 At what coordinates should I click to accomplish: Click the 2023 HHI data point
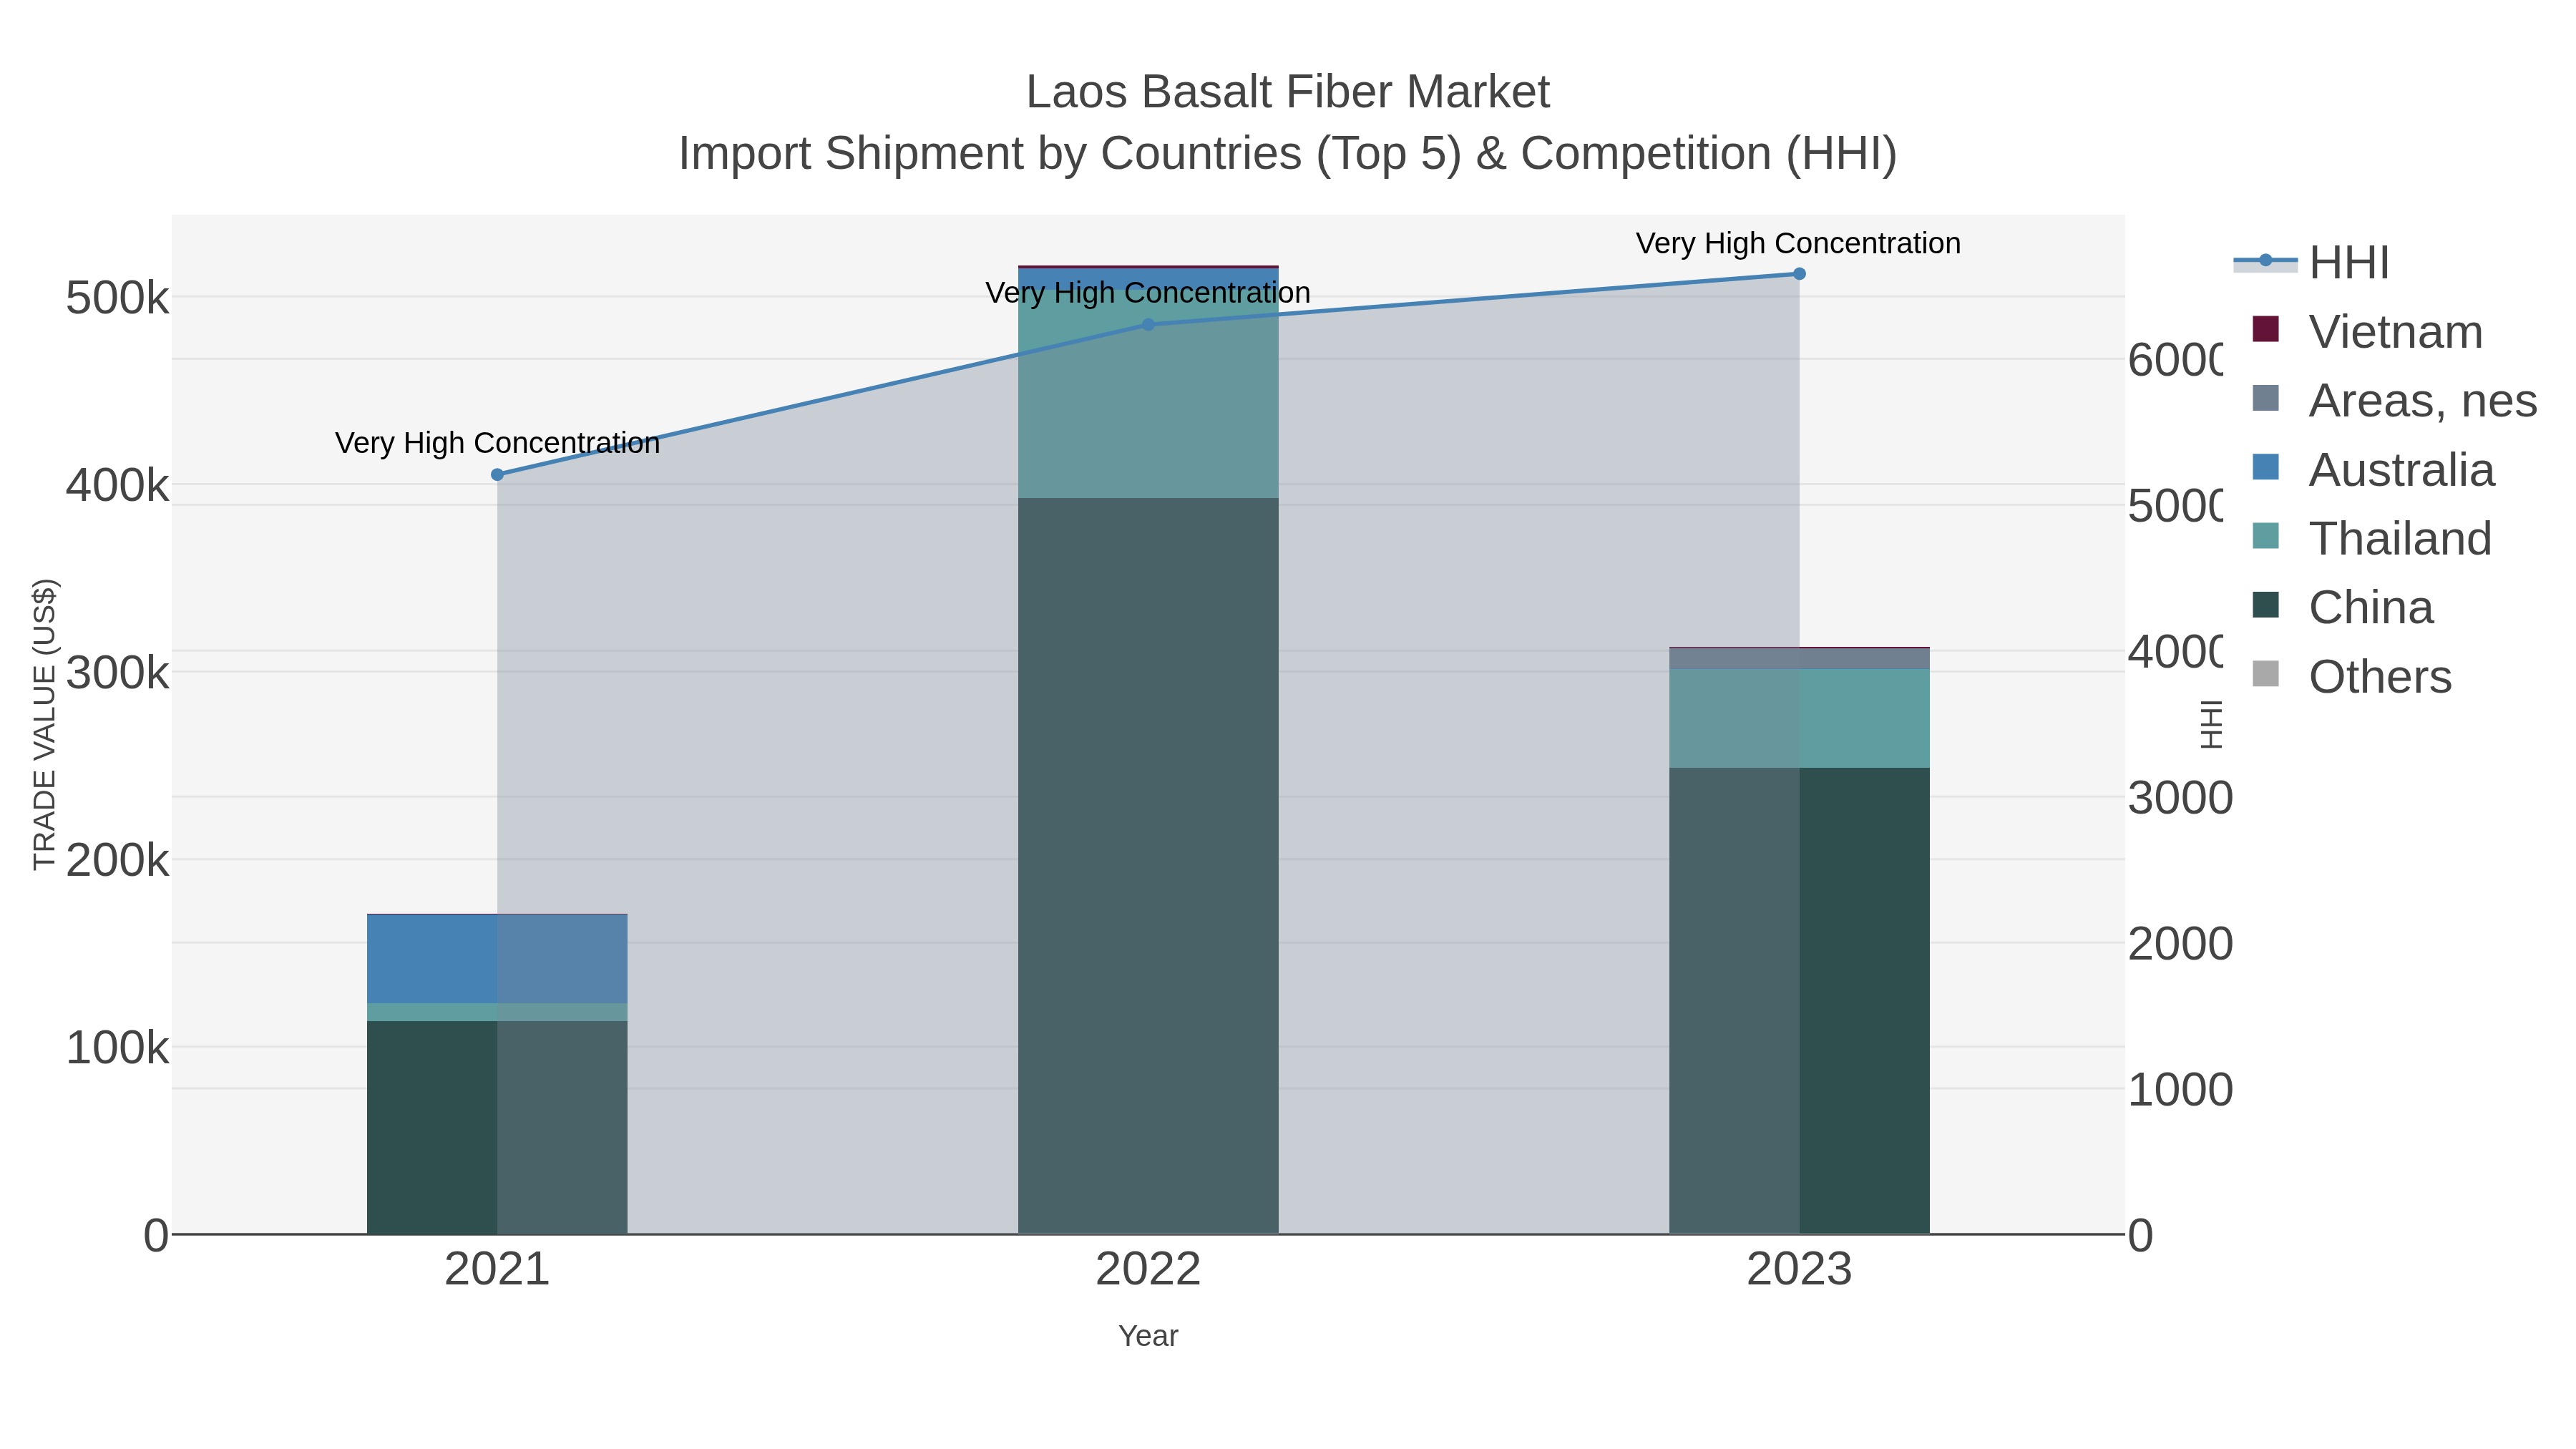click(1799, 274)
